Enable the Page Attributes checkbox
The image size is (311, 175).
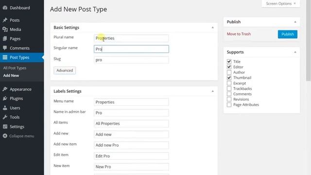point(229,105)
